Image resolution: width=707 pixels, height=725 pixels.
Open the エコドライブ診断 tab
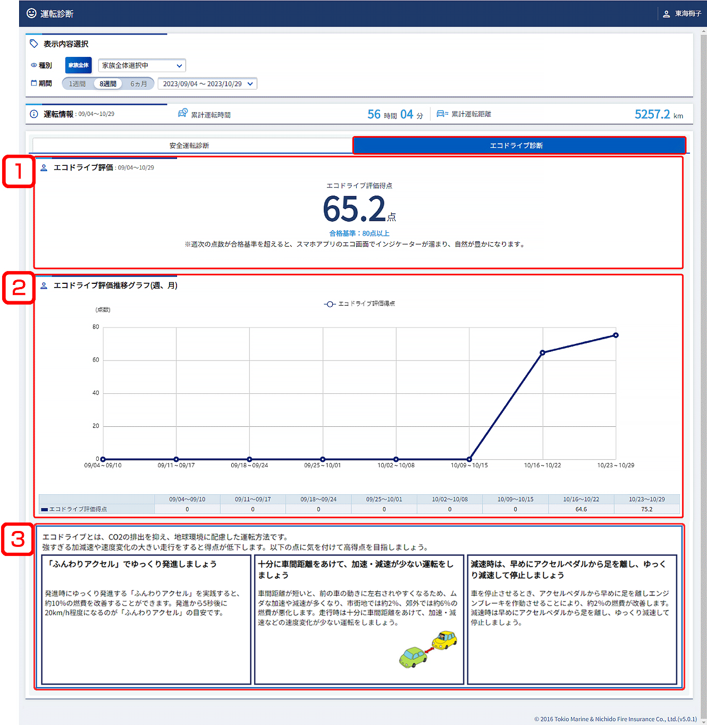pyautogui.click(x=519, y=146)
